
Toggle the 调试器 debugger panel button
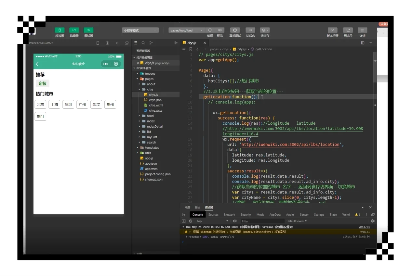click(88, 30)
